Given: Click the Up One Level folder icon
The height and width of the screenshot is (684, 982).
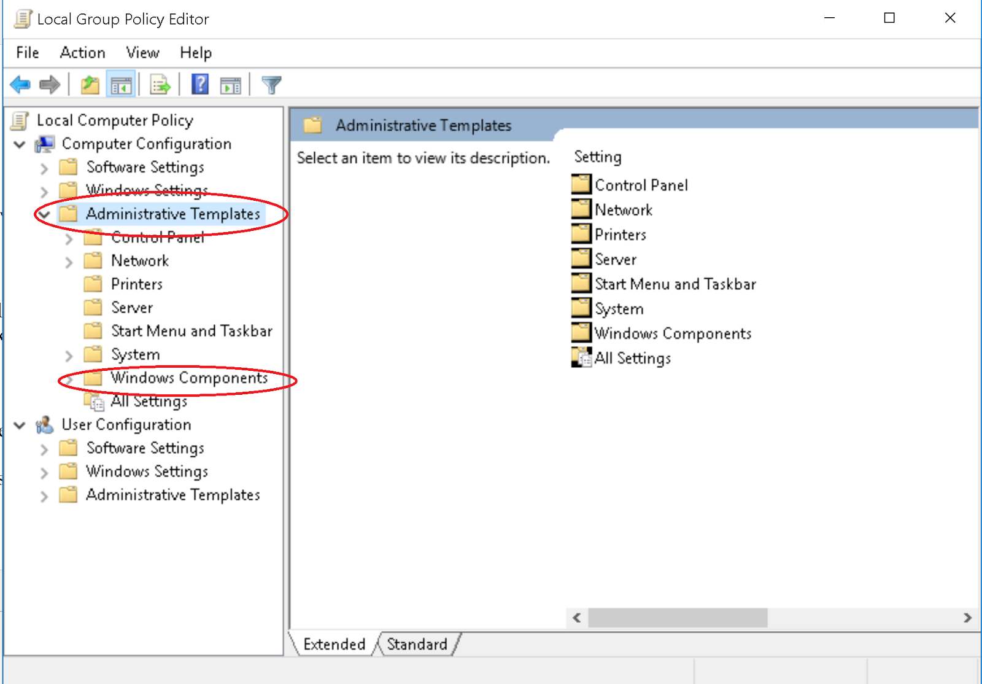Looking at the screenshot, I should coord(90,85).
